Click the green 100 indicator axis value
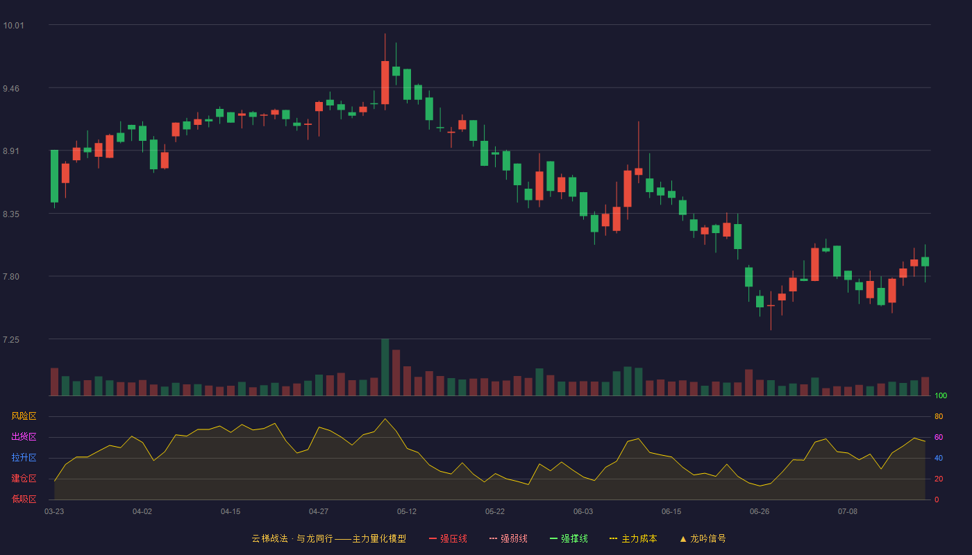This screenshot has width=972, height=555. [x=941, y=396]
